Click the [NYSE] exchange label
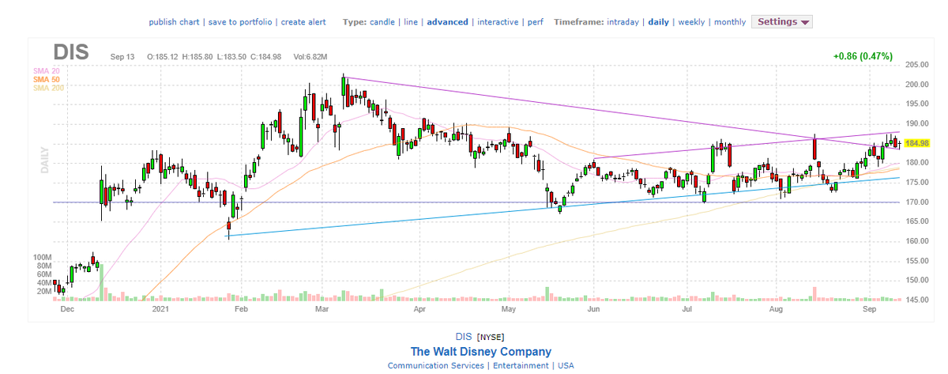The image size is (948, 374). (x=491, y=338)
